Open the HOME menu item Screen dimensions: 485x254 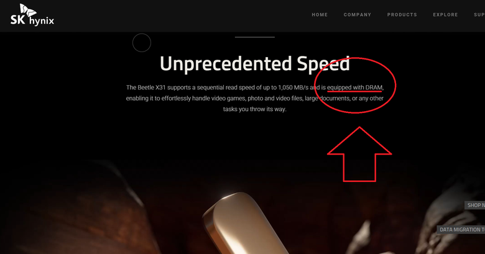pyautogui.click(x=320, y=14)
